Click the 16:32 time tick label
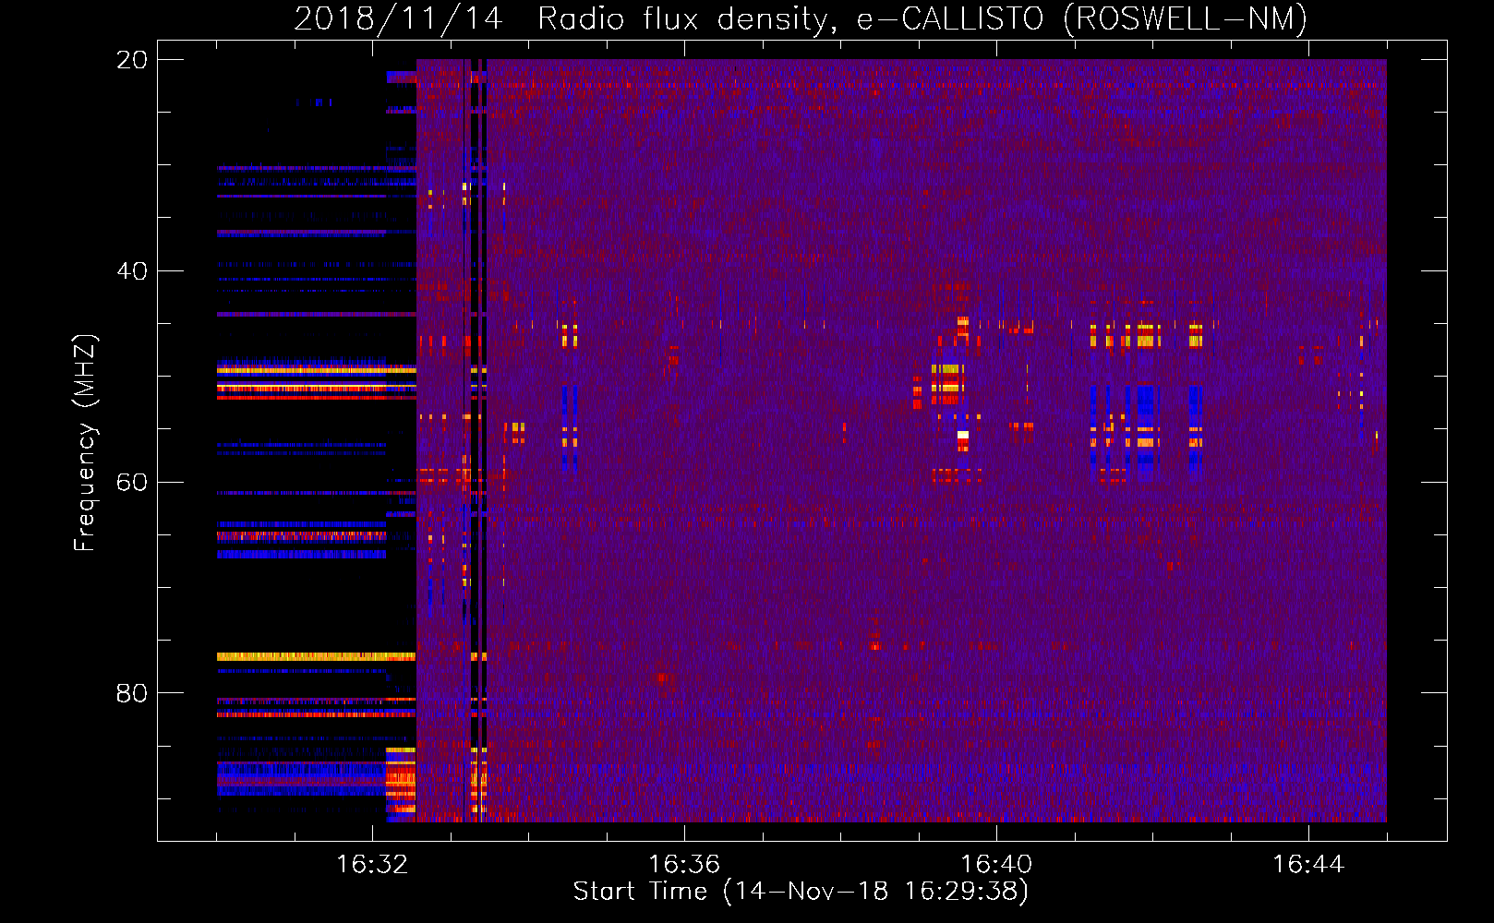The width and height of the screenshot is (1494, 923). [x=372, y=865]
